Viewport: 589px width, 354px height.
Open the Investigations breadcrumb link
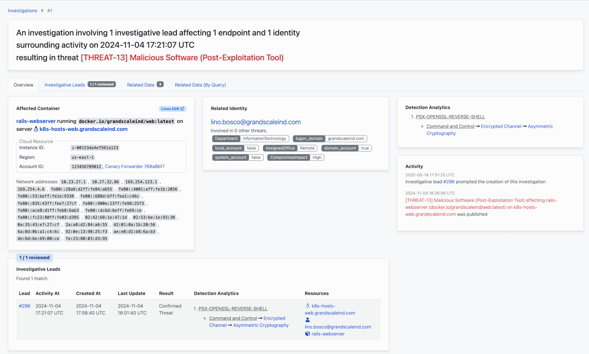(x=22, y=11)
